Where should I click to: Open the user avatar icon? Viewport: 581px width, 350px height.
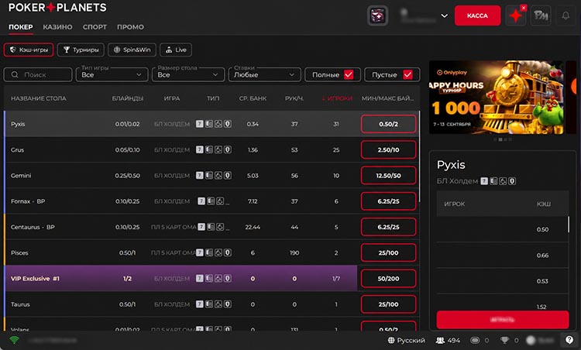point(377,15)
